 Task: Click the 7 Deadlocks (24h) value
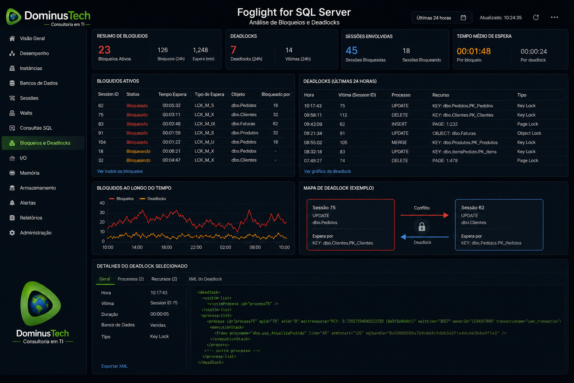click(x=233, y=50)
